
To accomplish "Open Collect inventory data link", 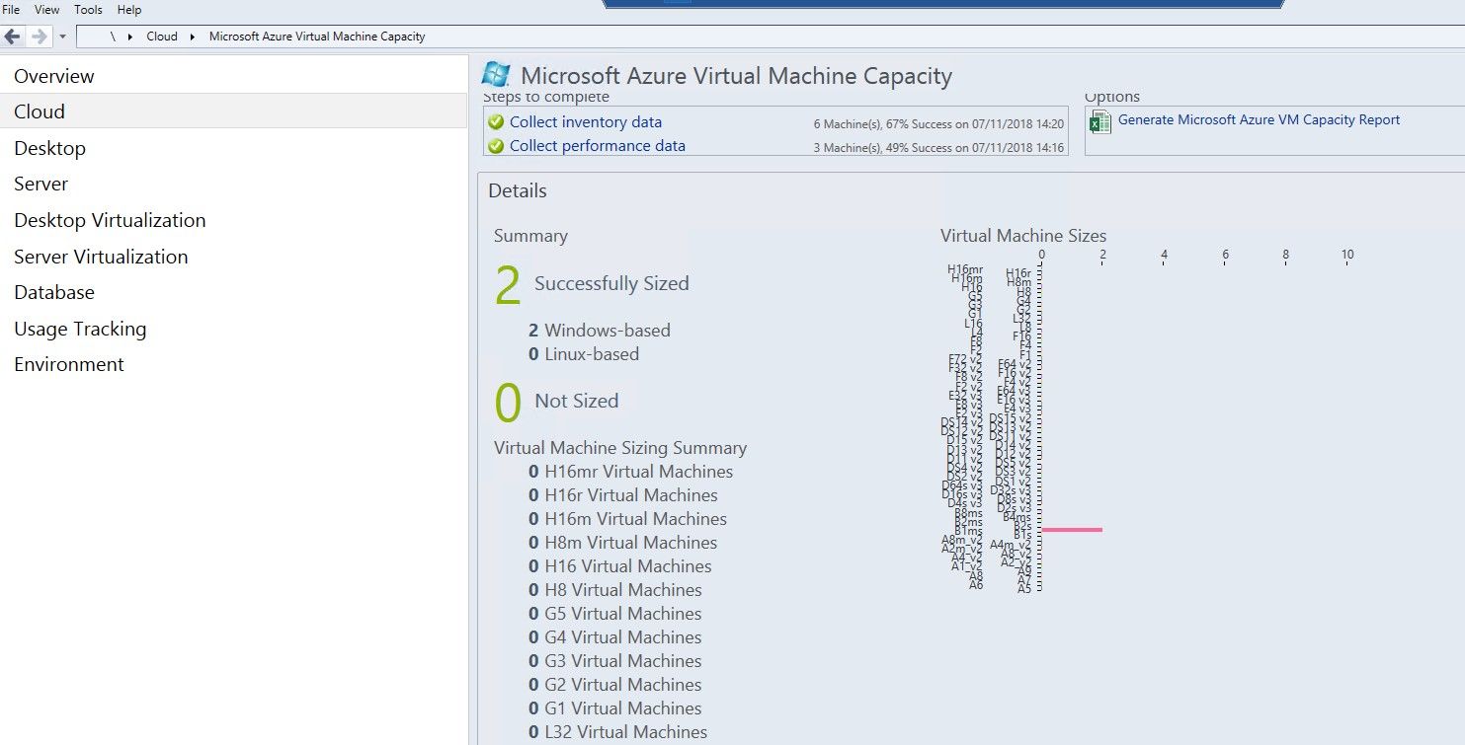I will pos(586,122).
